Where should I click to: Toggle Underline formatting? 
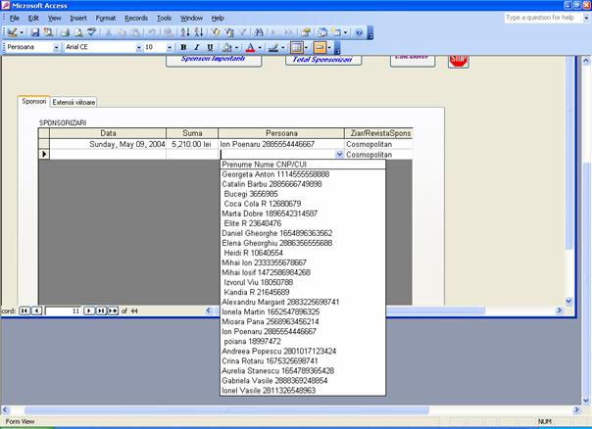click(x=209, y=47)
